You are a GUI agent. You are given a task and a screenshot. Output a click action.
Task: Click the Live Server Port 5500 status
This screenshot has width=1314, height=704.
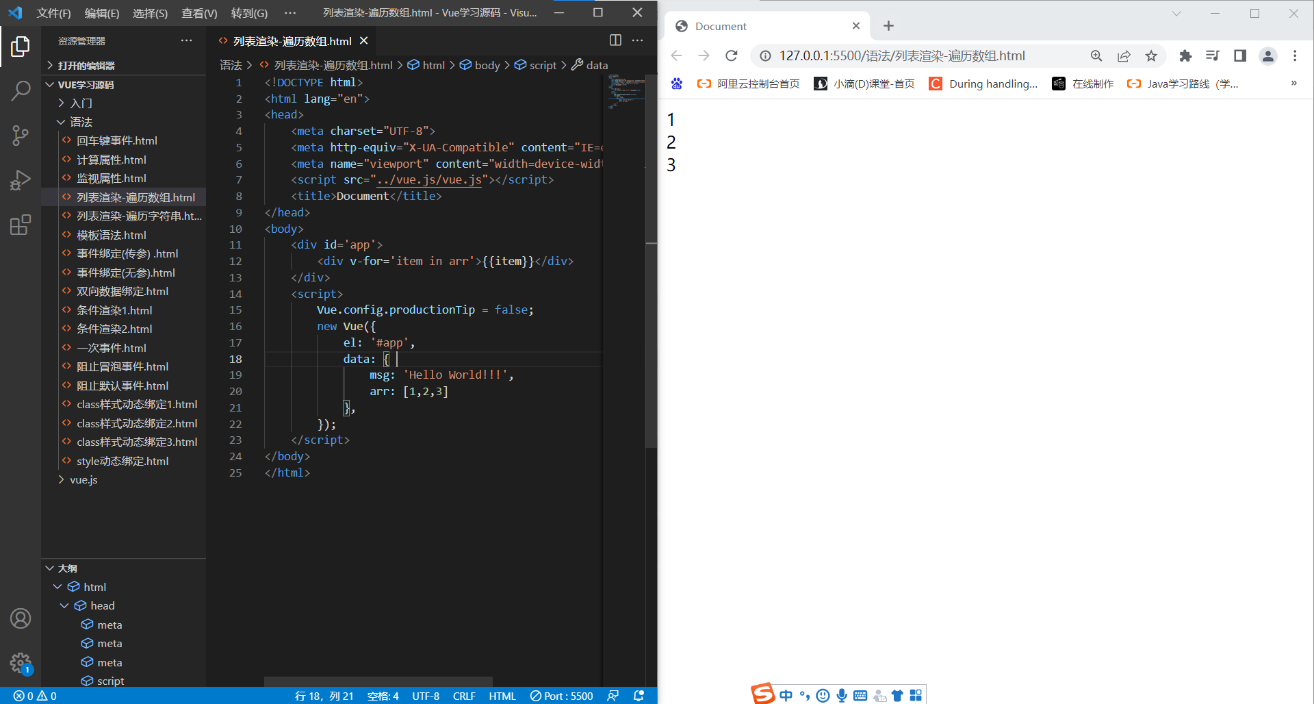(x=561, y=696)
